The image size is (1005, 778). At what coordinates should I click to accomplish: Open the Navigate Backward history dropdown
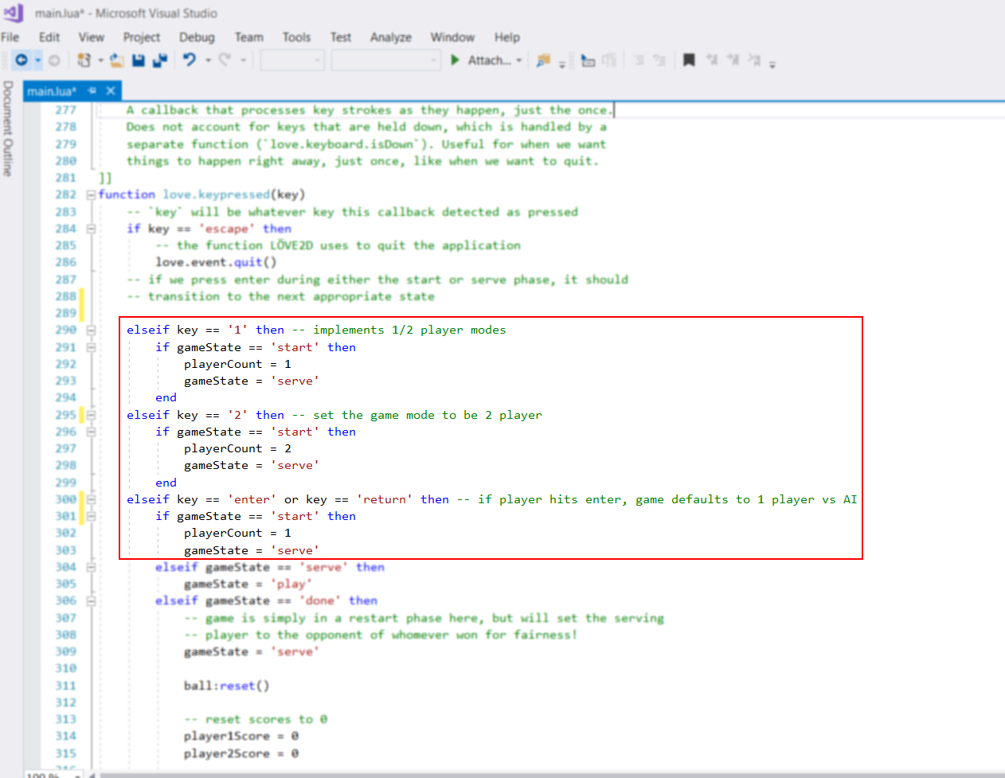pyautogui.click(x=37, y=60)
